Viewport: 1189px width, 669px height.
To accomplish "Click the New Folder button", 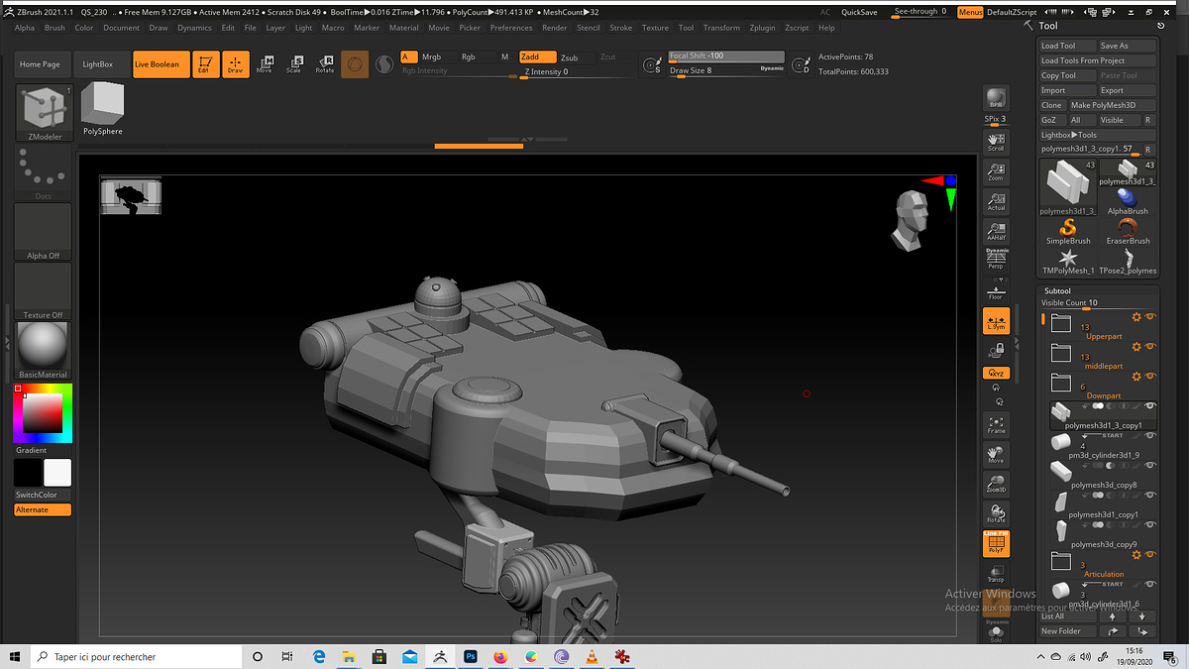I will pos(1068,631).
